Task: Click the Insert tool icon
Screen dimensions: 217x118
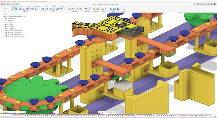Action: (x=111, y=9)
